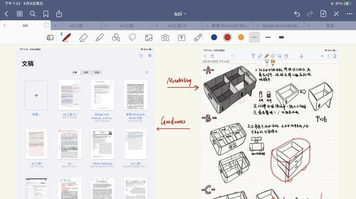This screenshot has width=356, height=199.
Task: Switch to the sci三版 (1) tab
Action: coord(178,26)
